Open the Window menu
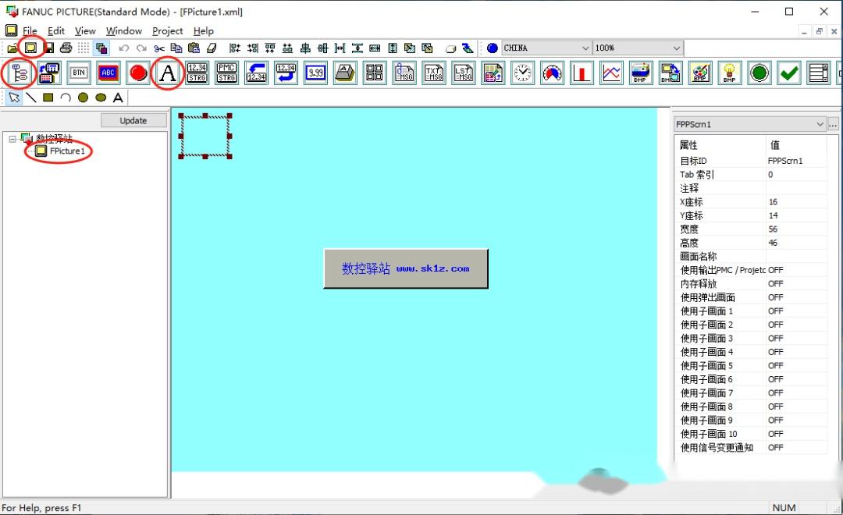The image size is (843, 515). tap(123, 30)
